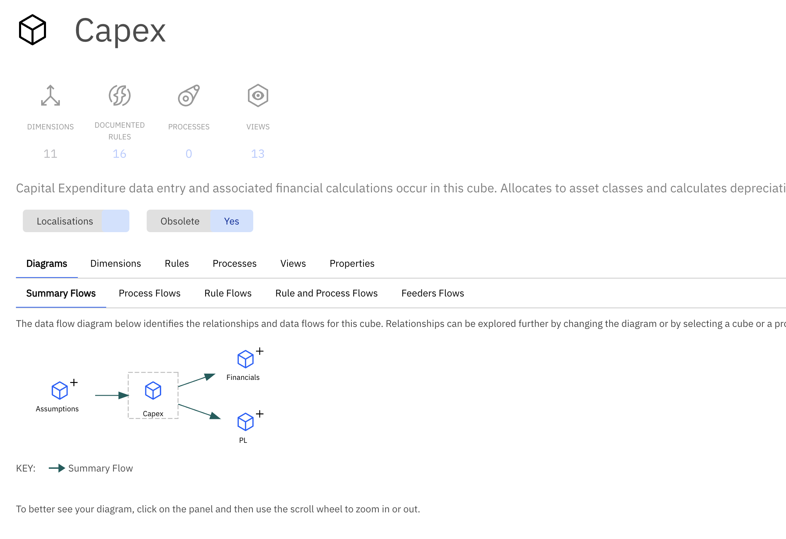Select the Assumptions cube in the diagram
786x539 pixels.
pos(60,391)
